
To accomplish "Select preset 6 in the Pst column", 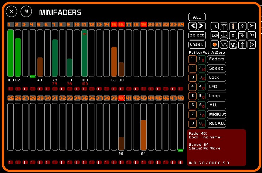I will (193, 105).
